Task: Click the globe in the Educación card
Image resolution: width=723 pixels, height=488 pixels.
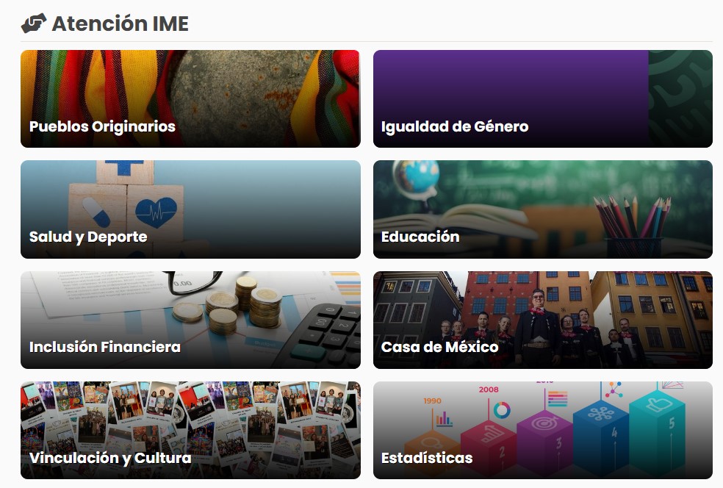Action: click(417, 176)
